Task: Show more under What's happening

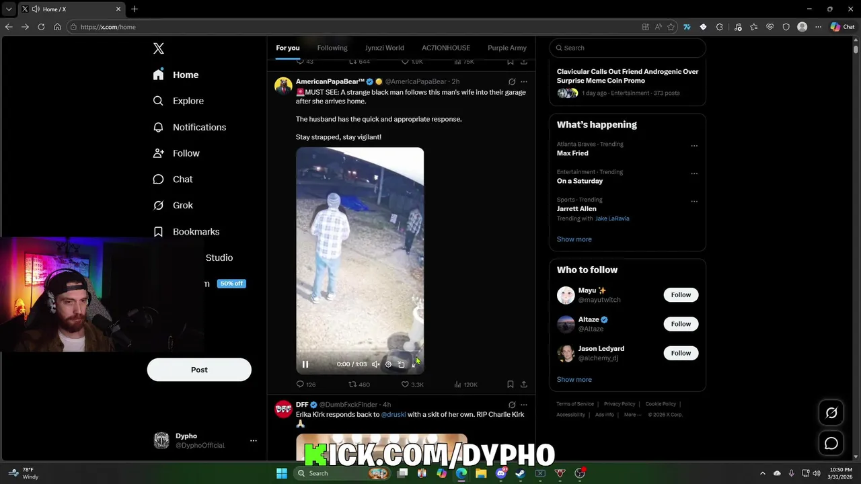Action: point(574,239)
